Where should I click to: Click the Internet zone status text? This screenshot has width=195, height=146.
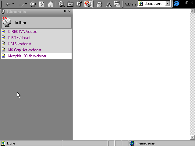tap(145, 143)
